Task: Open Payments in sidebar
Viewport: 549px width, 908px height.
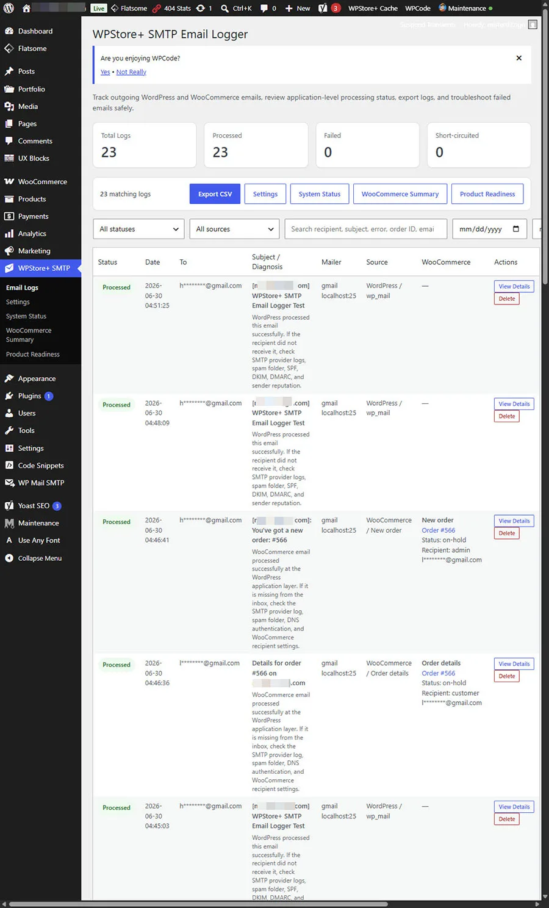Action: click(33, 217)
